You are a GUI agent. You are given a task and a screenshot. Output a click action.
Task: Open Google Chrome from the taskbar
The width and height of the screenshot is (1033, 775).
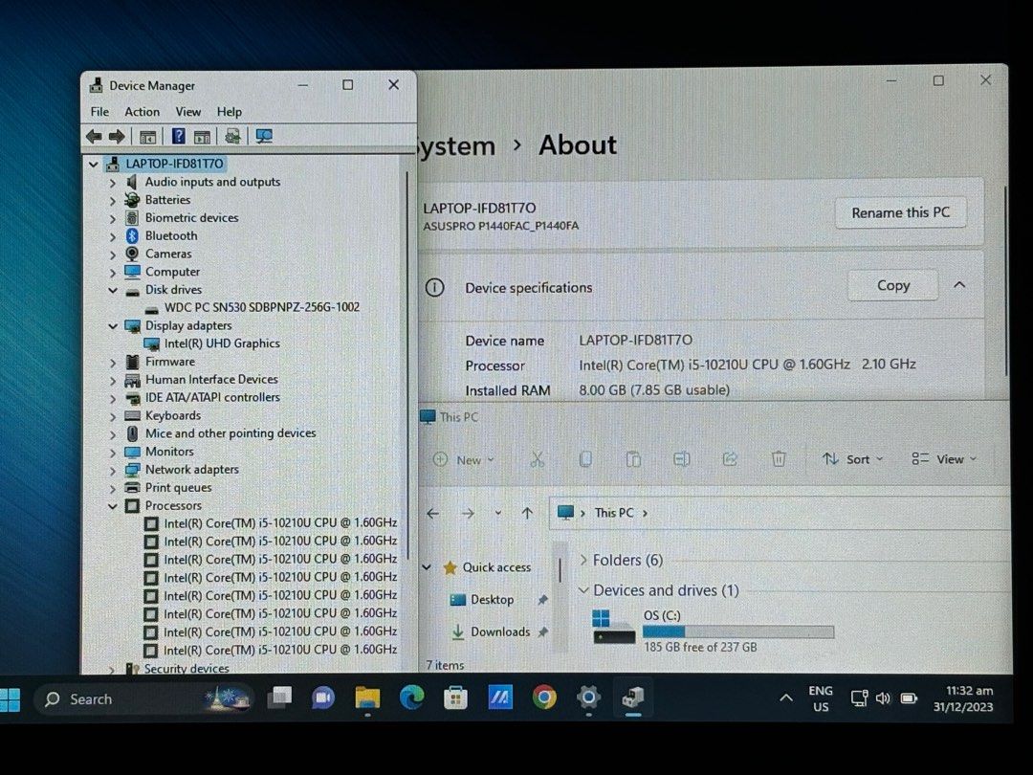[544, 698]
